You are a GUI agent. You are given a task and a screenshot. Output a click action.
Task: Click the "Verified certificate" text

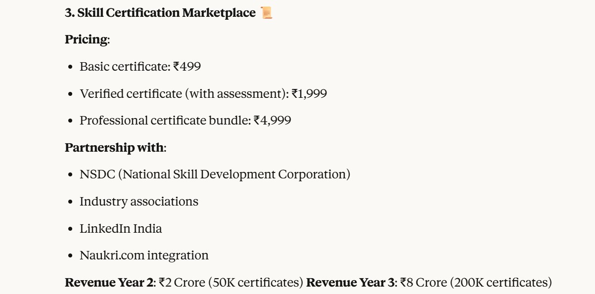[131, 94]
